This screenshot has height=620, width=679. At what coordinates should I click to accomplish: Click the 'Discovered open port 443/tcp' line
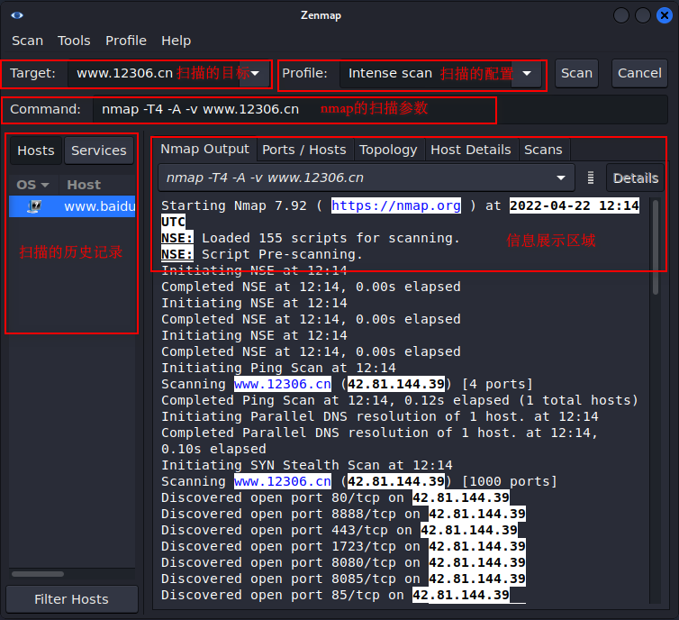[339, 530]
